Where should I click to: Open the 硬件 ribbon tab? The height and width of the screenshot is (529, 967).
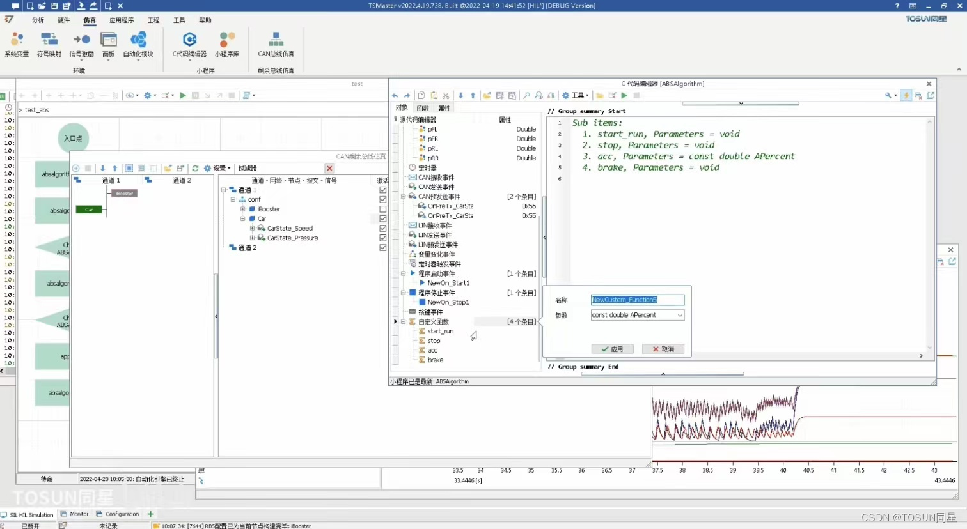click(x=64, y=20)
